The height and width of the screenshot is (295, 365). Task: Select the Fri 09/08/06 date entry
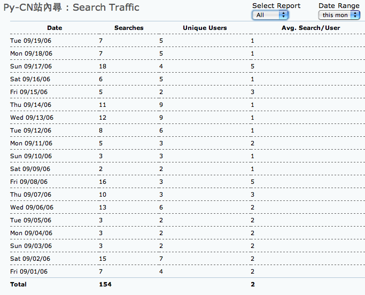coord(29,182)
